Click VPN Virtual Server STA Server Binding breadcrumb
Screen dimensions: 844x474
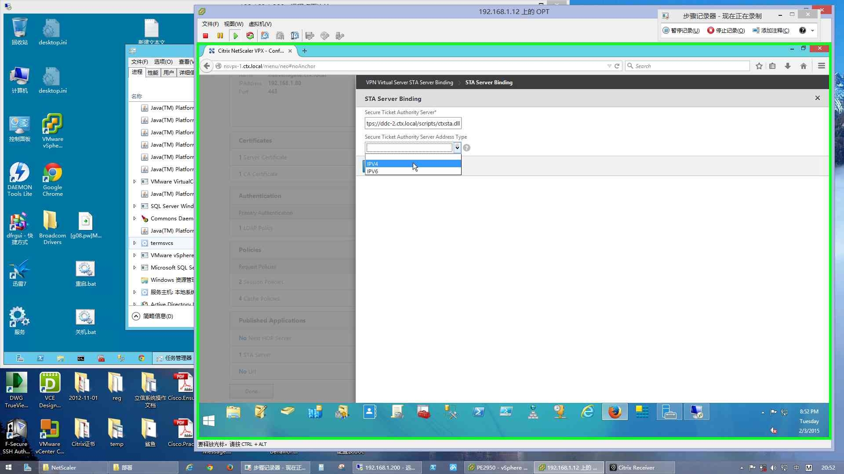point(409,83)
